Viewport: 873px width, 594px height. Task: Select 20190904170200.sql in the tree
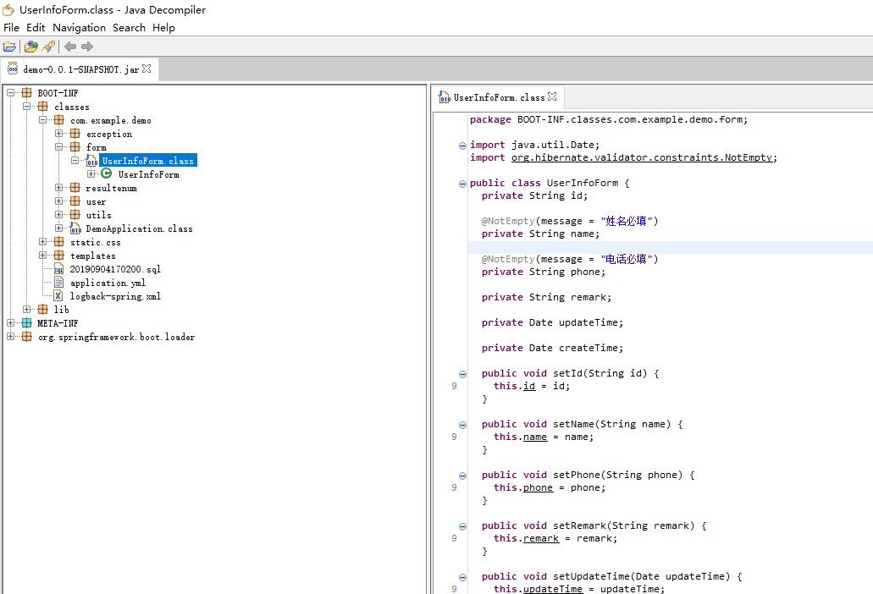pos(115,269)
